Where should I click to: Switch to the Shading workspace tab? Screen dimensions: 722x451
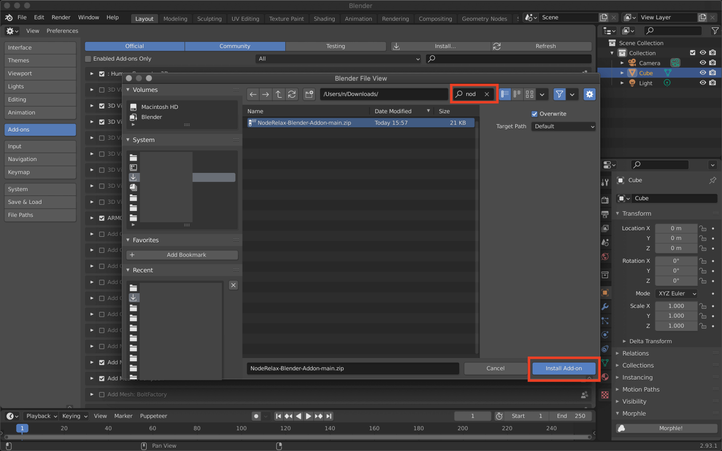pyautogui.click(x=324, y=19)
